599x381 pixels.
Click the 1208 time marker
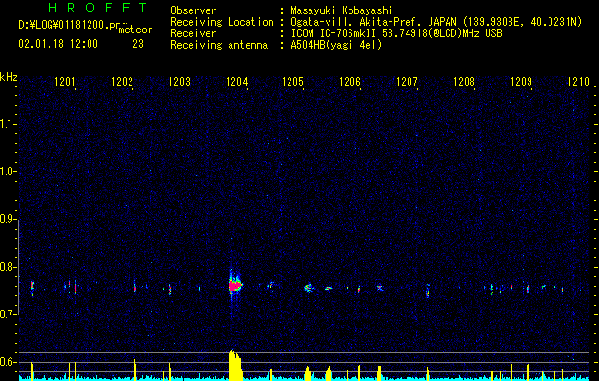pyautogui.click(x=464, y=82)
